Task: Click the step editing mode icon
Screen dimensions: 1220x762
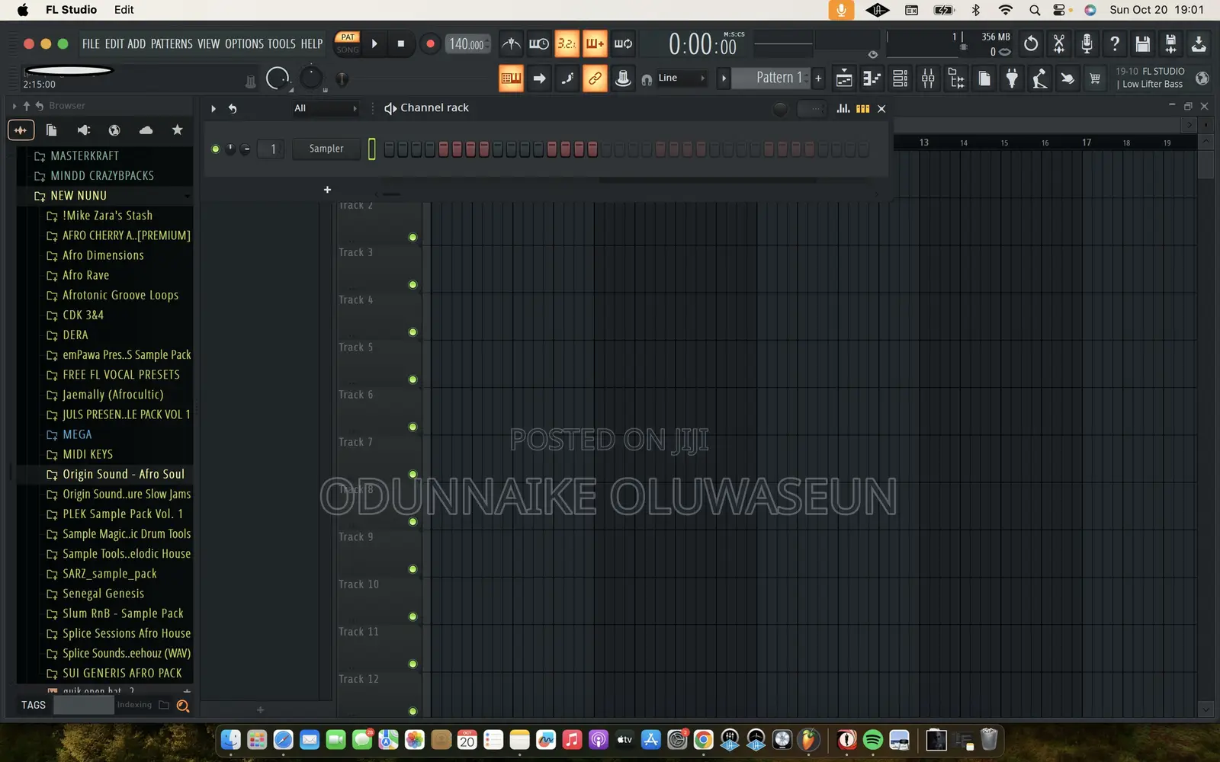Action: pyautogui.click(x=567, y=78)
